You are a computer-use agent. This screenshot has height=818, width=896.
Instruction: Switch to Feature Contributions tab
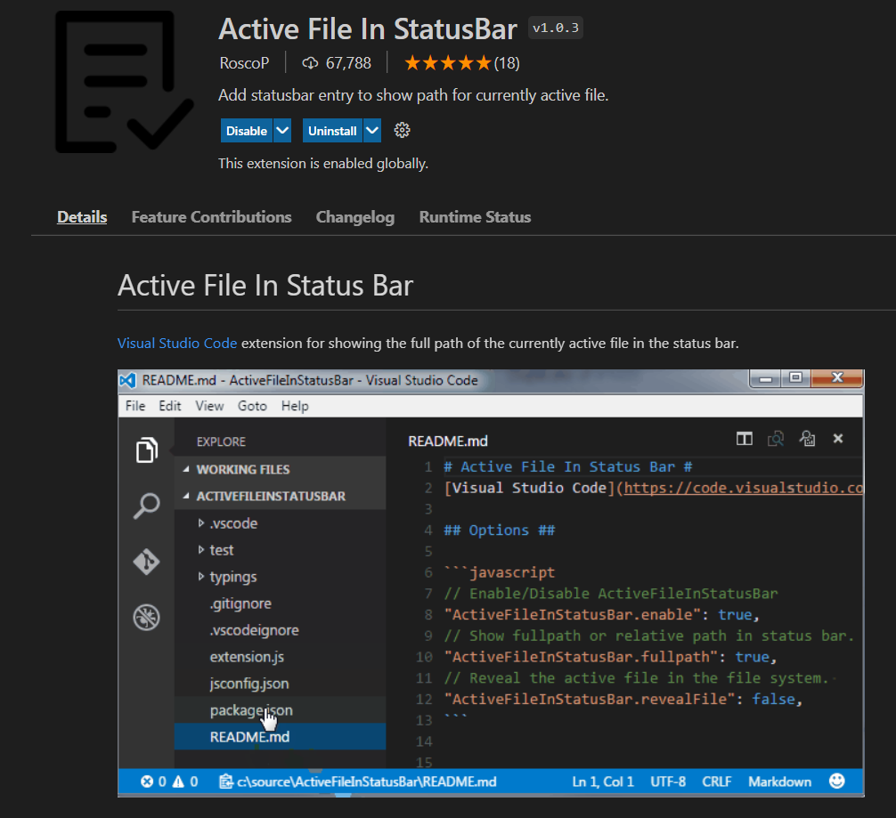(x=211, y=217)
